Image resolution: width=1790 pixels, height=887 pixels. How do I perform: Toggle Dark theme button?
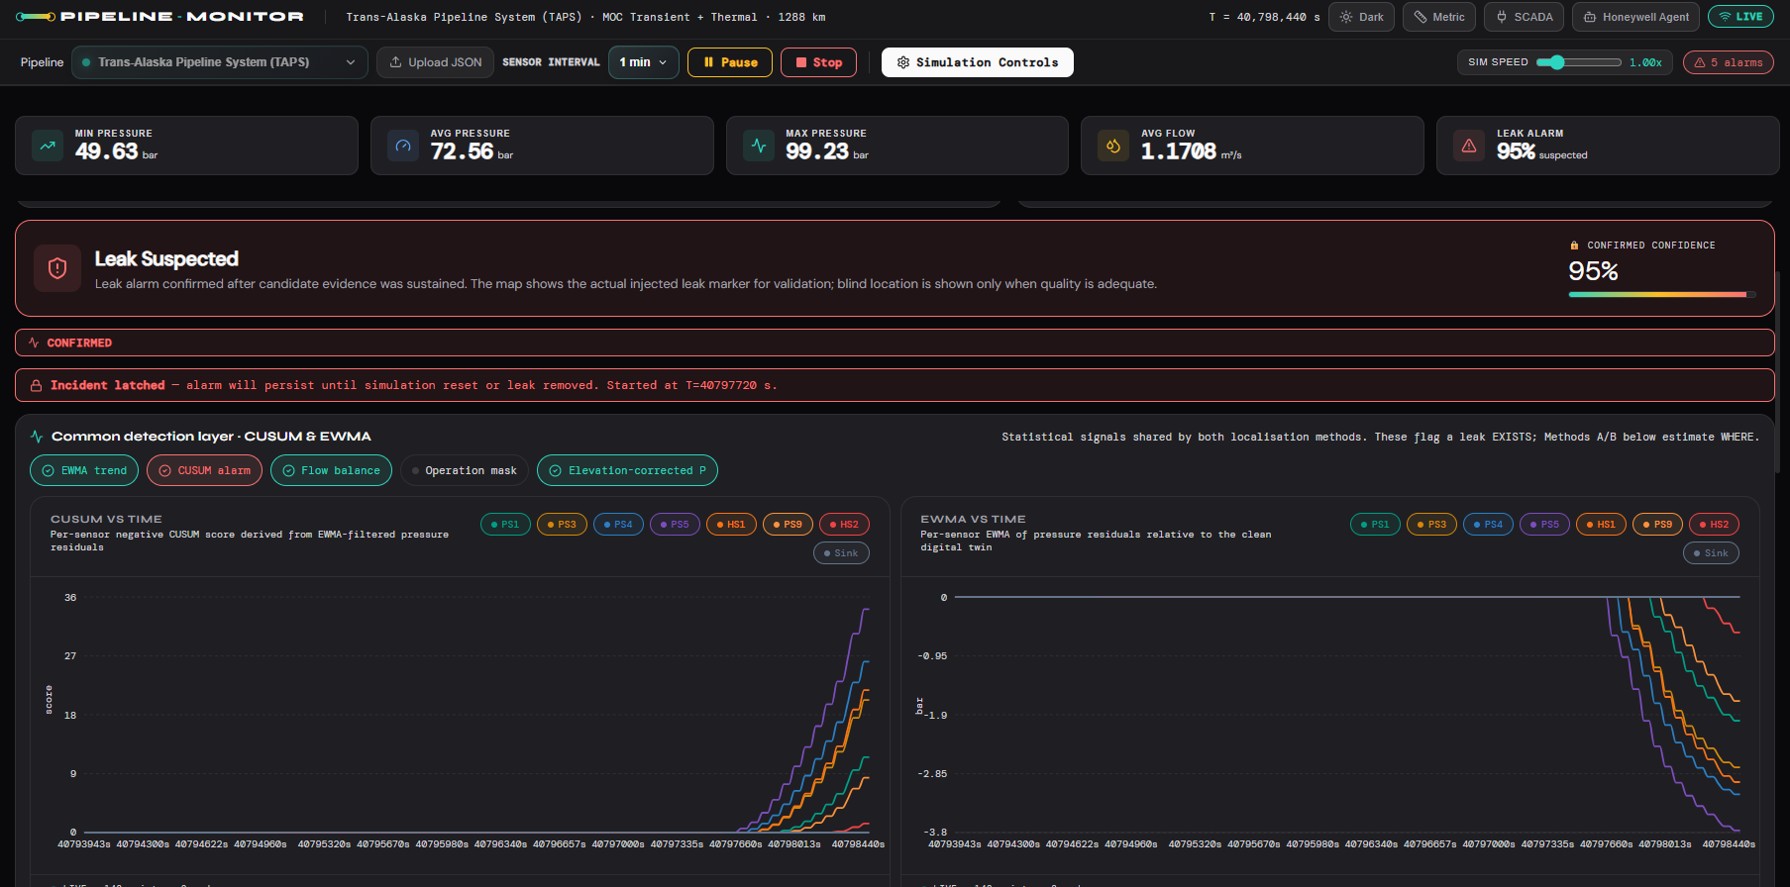1361,17
